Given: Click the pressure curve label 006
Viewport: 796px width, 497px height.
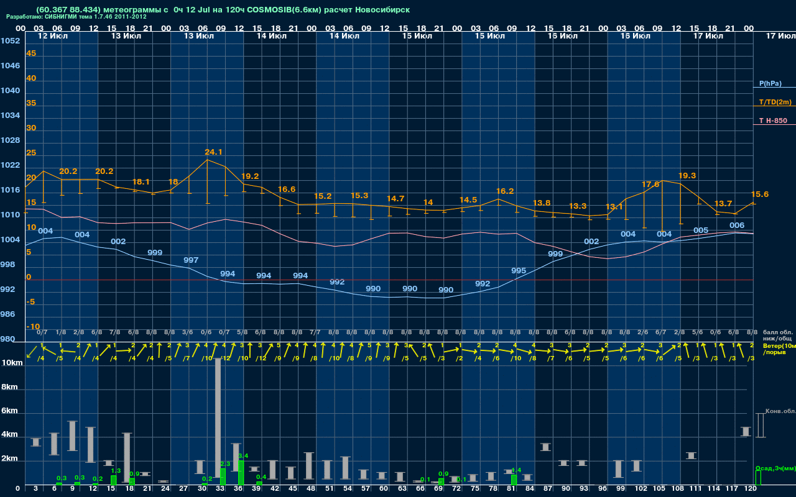Looking at the screenshot, I should [x=737, y=226].
